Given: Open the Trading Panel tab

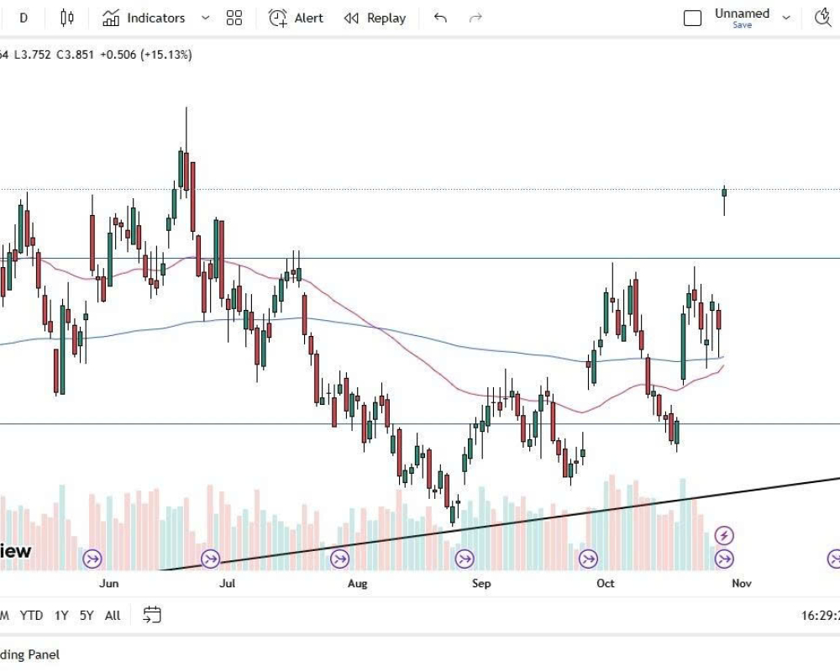Looking at the screenshot, I should (x=29, y=654).
